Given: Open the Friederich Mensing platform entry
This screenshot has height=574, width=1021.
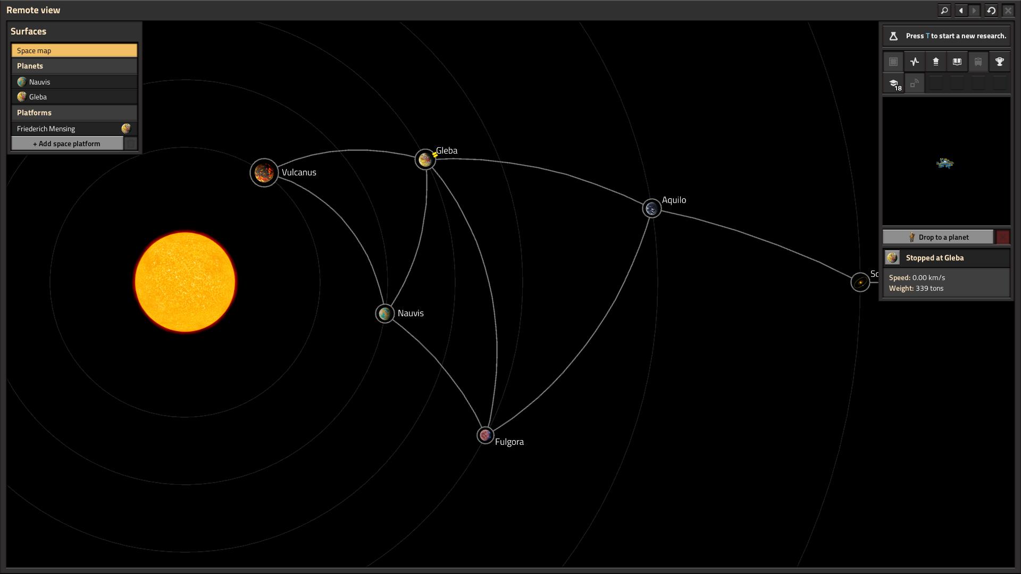Looking at the screenshot, I should pyautogui.click(x=74, y=129).
